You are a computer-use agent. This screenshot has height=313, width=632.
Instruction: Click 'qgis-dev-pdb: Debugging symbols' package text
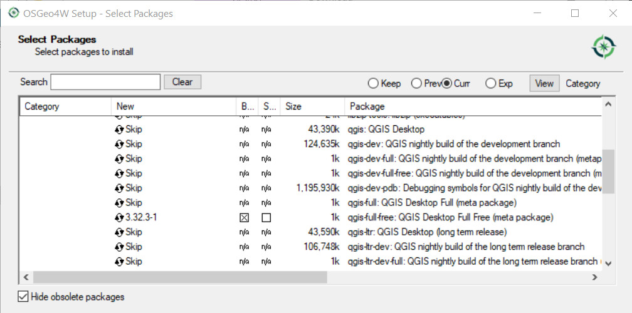(x=475, y=188)
